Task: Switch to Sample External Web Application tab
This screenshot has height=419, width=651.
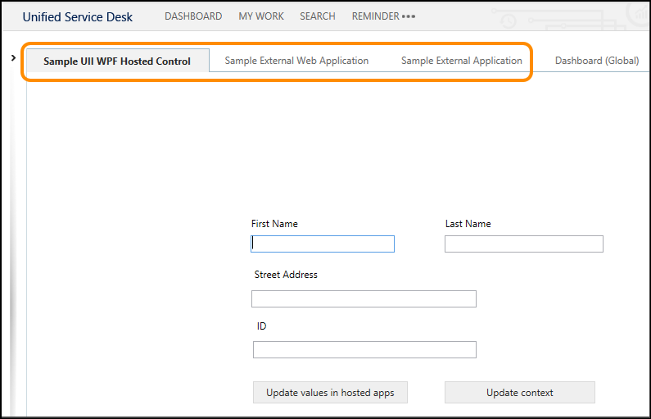Action: (296, 61)
